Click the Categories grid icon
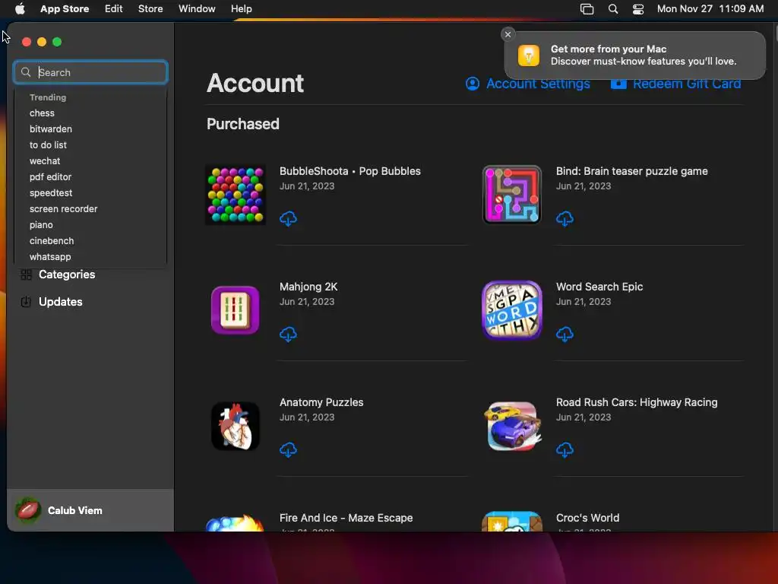The height and width of the screenshot is (584, 778). coord(27,275)
